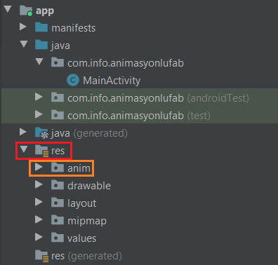Click the blue java folder icon

[x=41, y=45]
